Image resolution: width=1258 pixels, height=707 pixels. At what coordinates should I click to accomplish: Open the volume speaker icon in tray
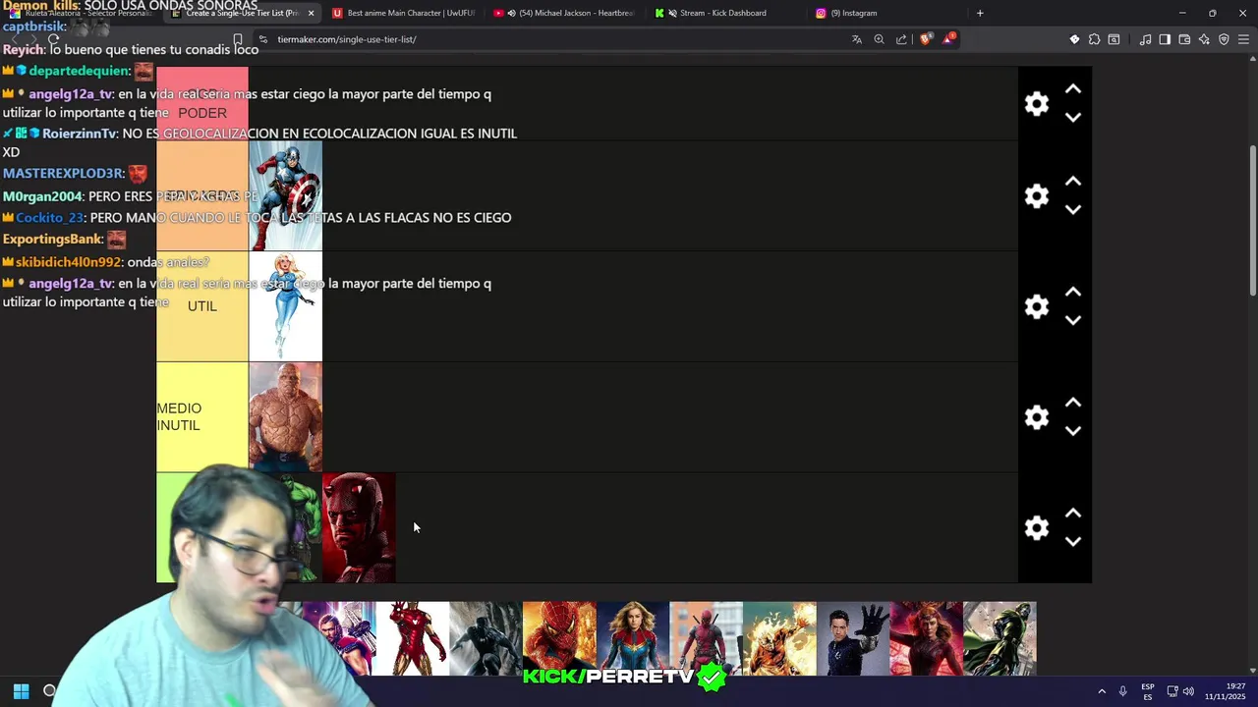click(x=1188, y=691)
